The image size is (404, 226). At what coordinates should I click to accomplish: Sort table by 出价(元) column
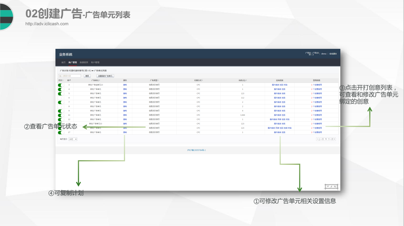point(247,80)
